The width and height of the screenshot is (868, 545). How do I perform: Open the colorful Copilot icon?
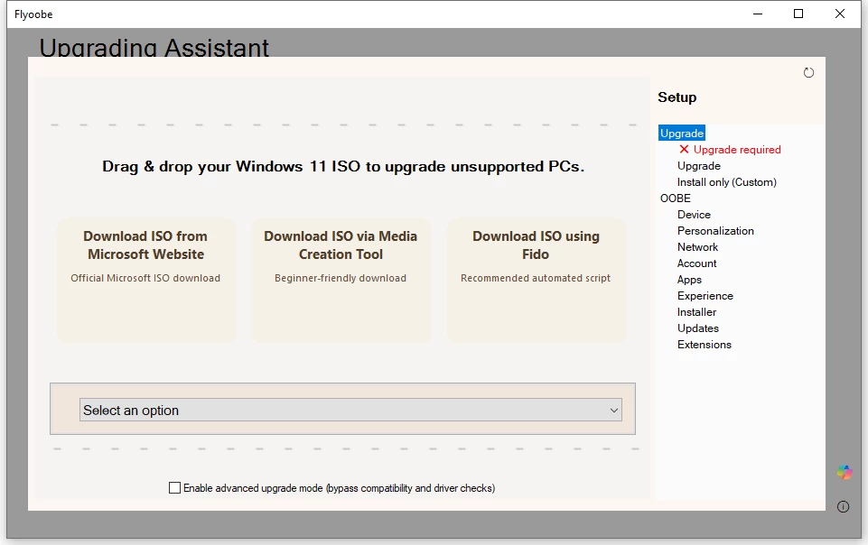click(844, 472)
